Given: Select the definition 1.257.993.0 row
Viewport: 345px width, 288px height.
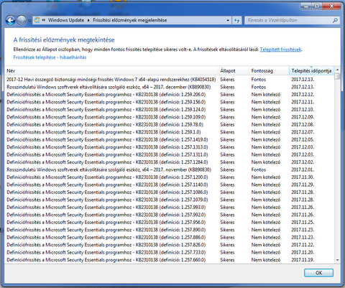Looking at the screenshot, I should [x=169, y=207].
